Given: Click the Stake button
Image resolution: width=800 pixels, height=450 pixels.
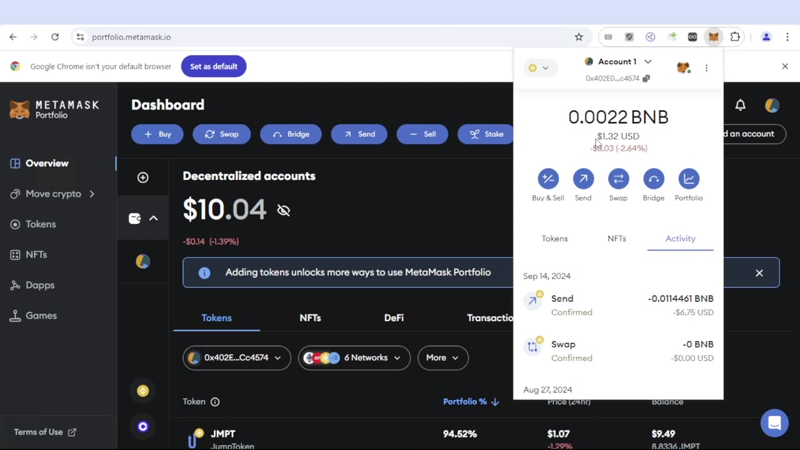Looking at the screenshot, I should click(x=486, y=134).
